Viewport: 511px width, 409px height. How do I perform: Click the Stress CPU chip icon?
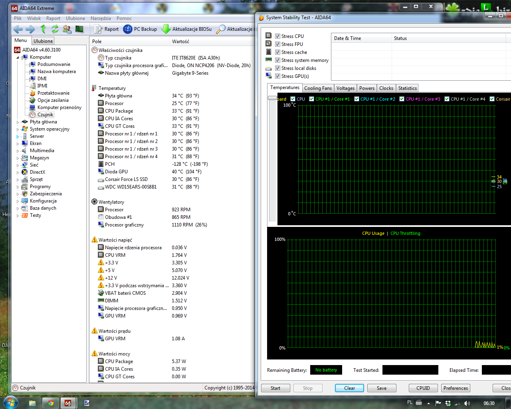tap(269, 36)
